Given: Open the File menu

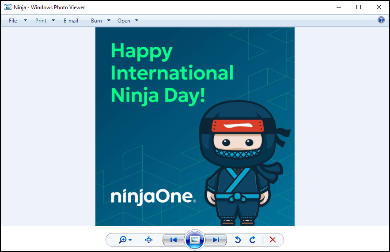Looking at the screenshot, I should point(13,21).
